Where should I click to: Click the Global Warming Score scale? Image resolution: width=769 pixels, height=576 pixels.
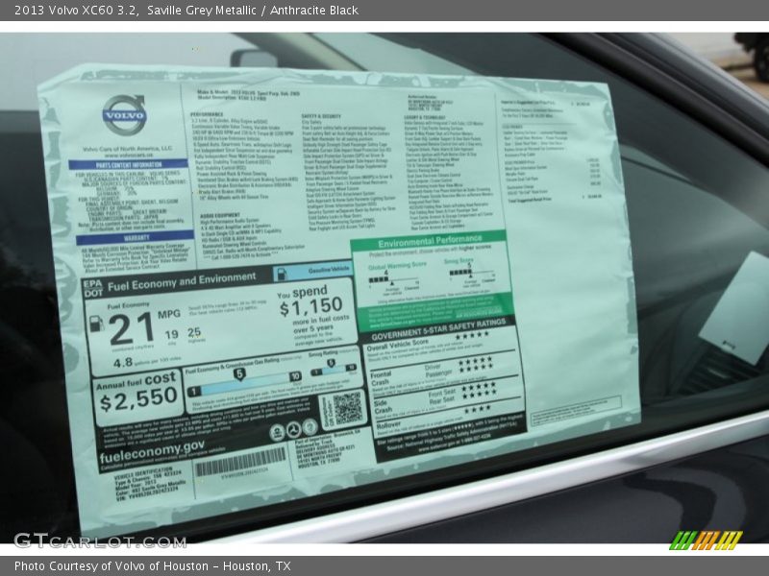pyautogui.click(x=393, y=276)
